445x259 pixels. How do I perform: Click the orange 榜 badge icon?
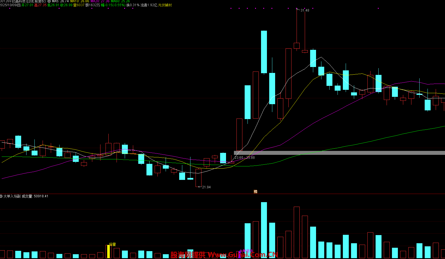pyautogui.click(x=255, y=192)
